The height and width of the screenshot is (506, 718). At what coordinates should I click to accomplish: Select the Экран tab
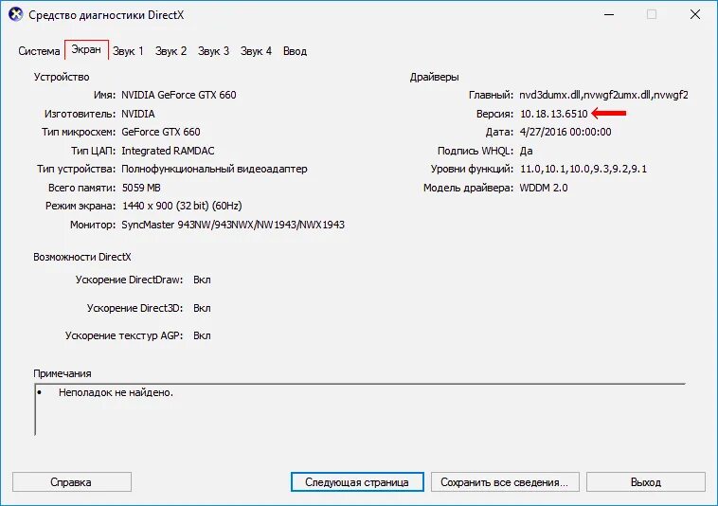86,49
